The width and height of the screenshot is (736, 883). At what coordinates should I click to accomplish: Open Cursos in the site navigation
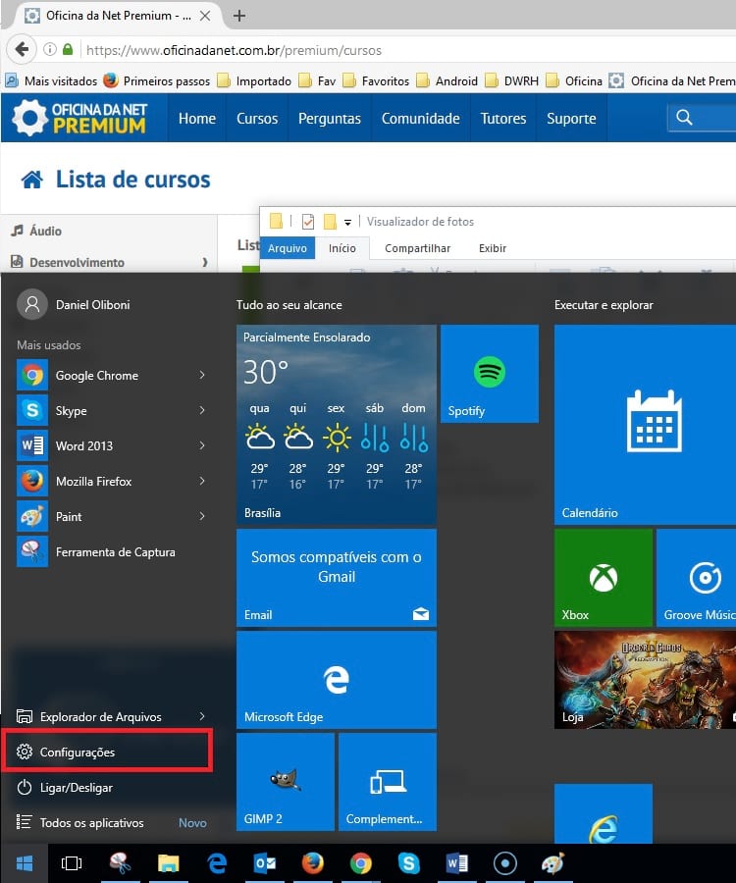257,119
